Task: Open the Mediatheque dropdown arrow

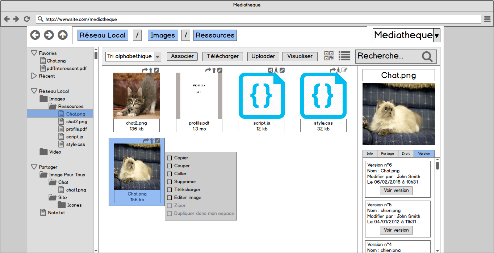Action: (x=436, y=35)
